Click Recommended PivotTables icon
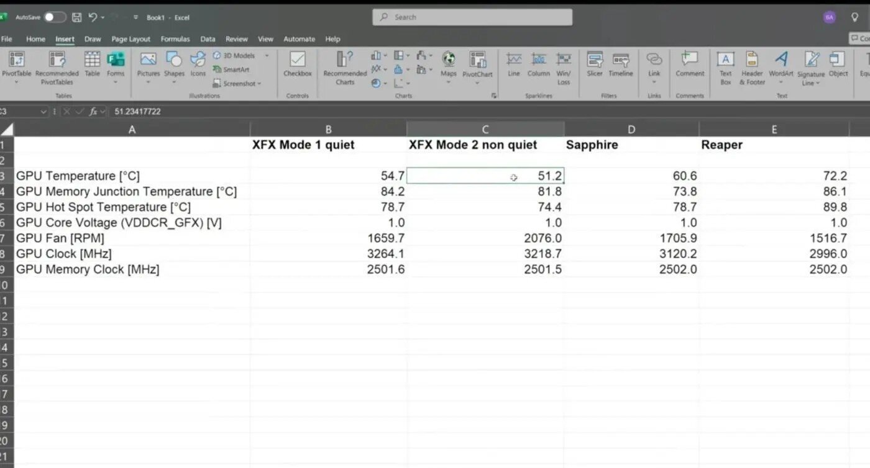 pos(57,60)
